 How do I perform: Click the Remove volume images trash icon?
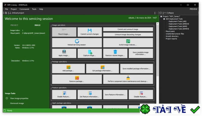pyautogui.click(x=115, y=52)
